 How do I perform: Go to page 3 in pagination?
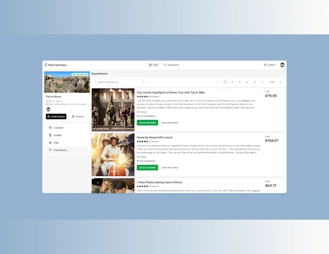coord(239,82)
